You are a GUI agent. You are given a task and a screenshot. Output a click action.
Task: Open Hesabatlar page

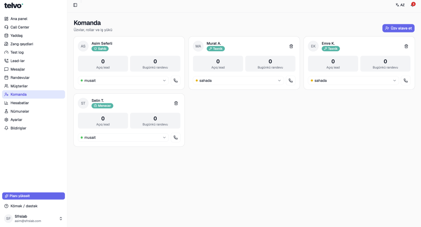coord(34,103)
